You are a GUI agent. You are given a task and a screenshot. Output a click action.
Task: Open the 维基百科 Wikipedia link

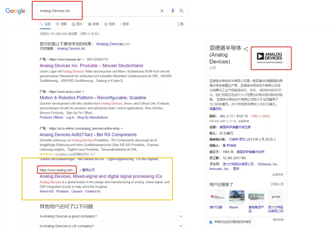(x=216, y=109)
